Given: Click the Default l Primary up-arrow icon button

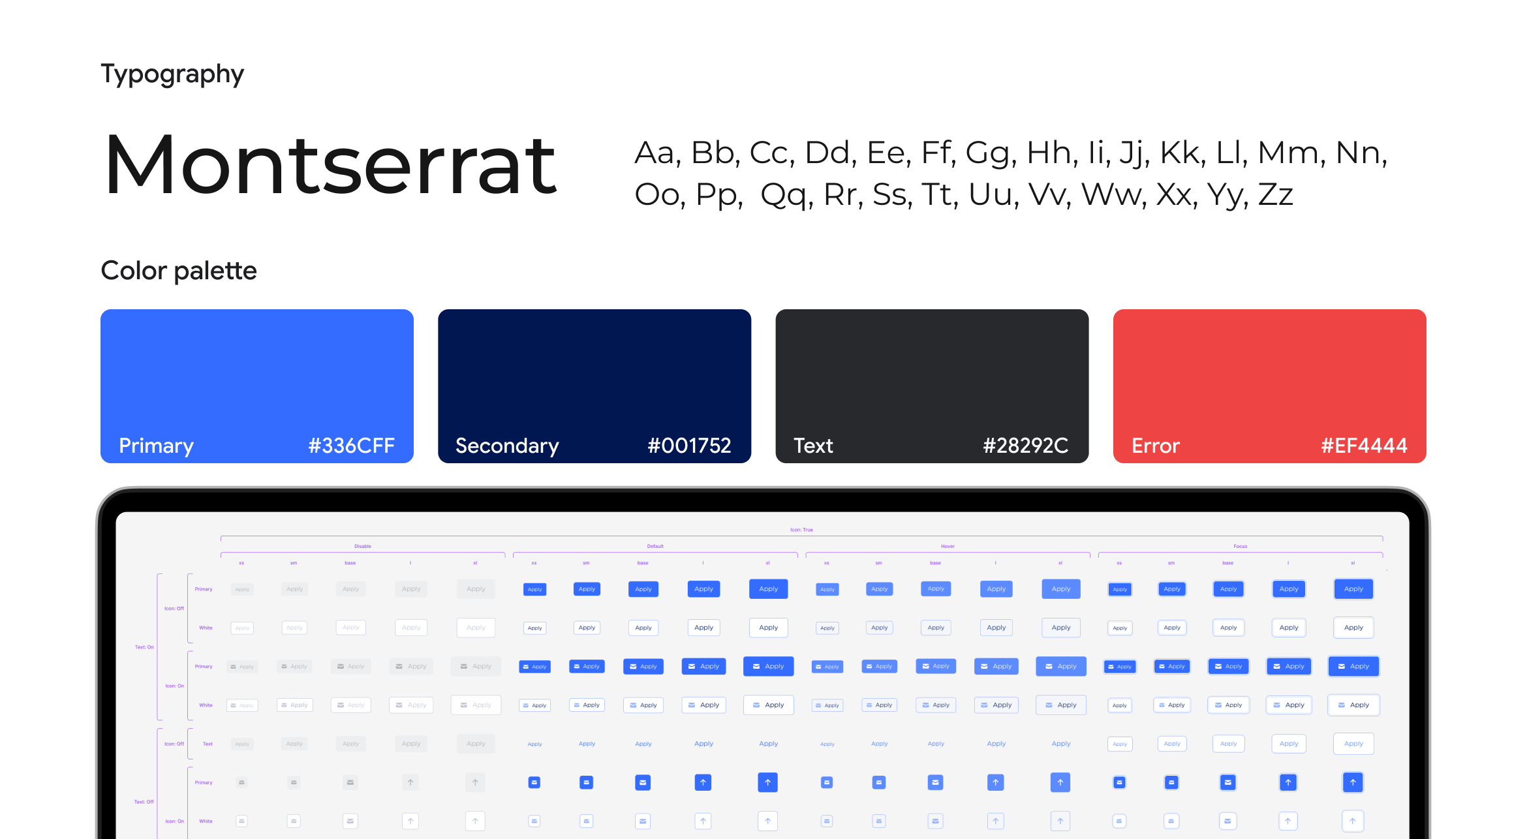Looking at the screenshot, I should coord(703,782).
